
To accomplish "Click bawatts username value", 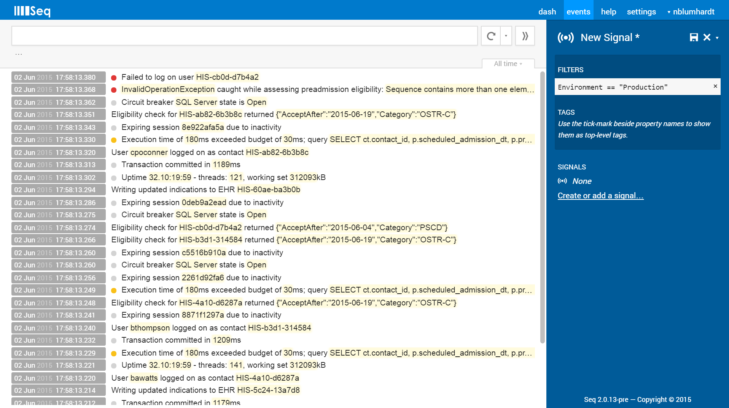I will tap(144, 378).
